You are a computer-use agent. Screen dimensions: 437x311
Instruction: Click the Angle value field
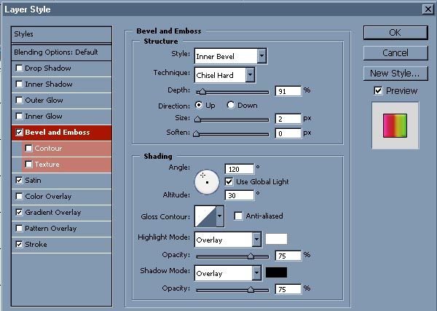pos(240,169)
